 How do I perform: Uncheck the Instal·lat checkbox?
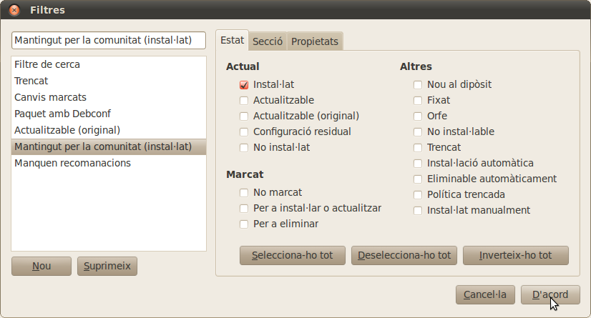[245, 85]
